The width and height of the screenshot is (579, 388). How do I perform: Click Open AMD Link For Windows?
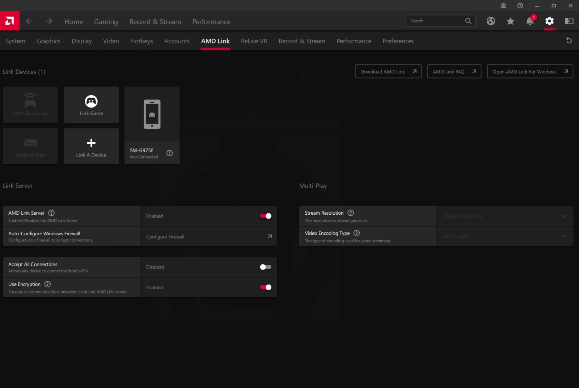[530, 71]
